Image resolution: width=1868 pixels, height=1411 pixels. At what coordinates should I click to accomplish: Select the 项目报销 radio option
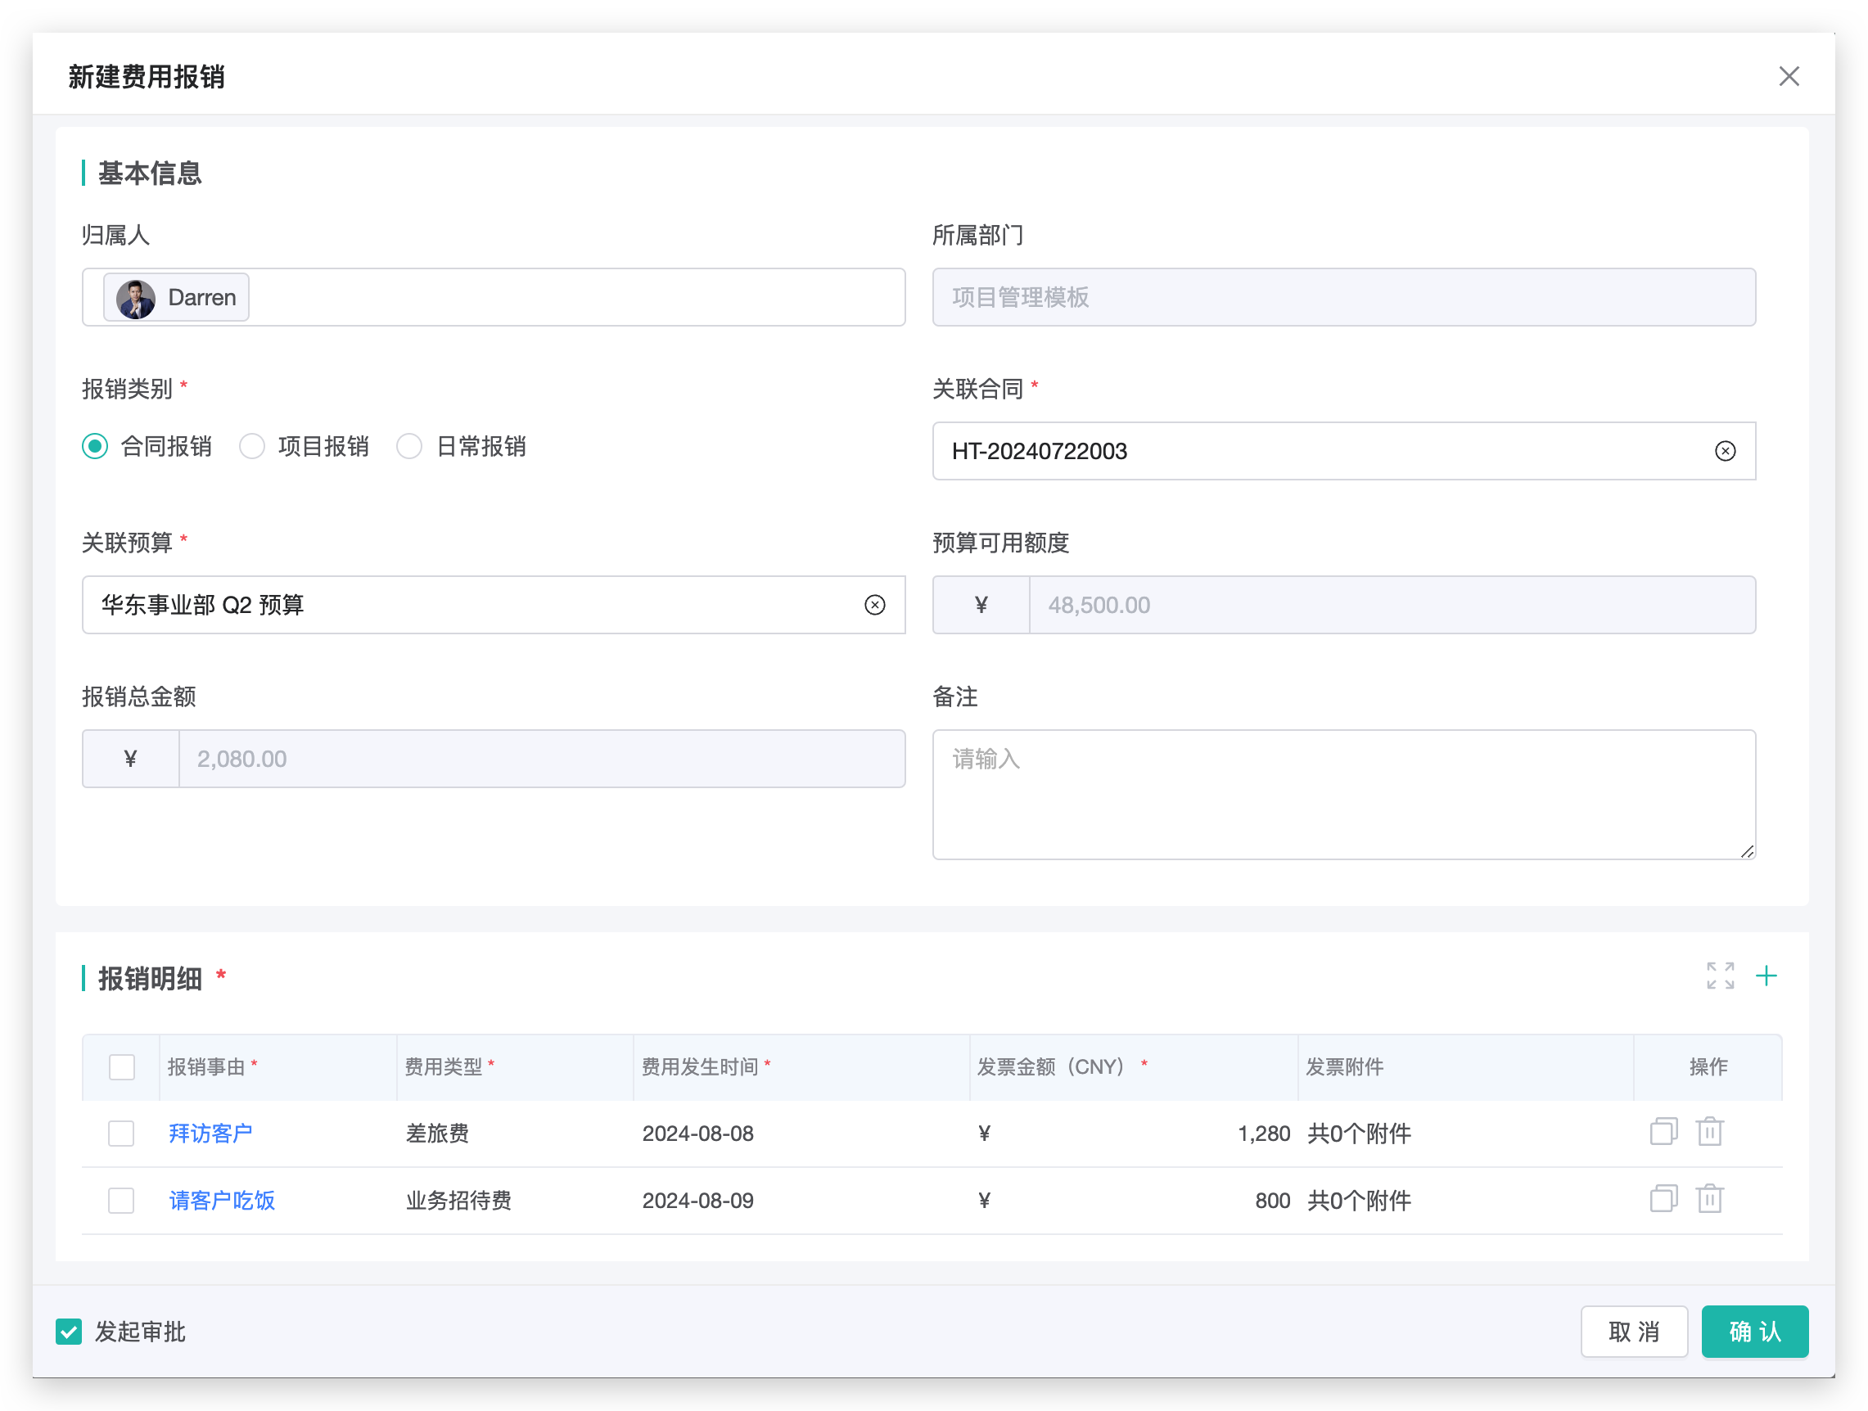point(252,446)
